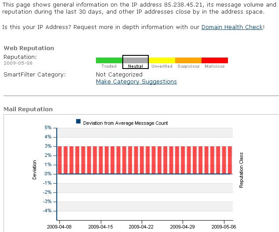Select the green Trusted reputation segment
The height and width of the screenshot is (232, 279).
pyautogui.click(x=109, y=60)
